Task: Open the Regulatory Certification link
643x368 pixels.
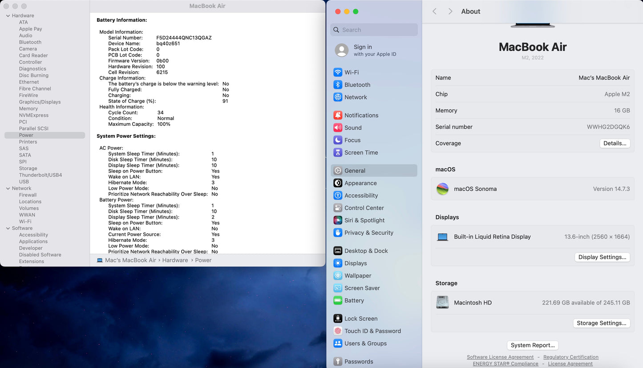Action: coord(571,357)
